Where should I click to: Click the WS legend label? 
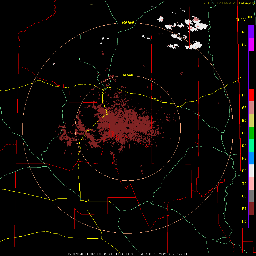(244, 158)
